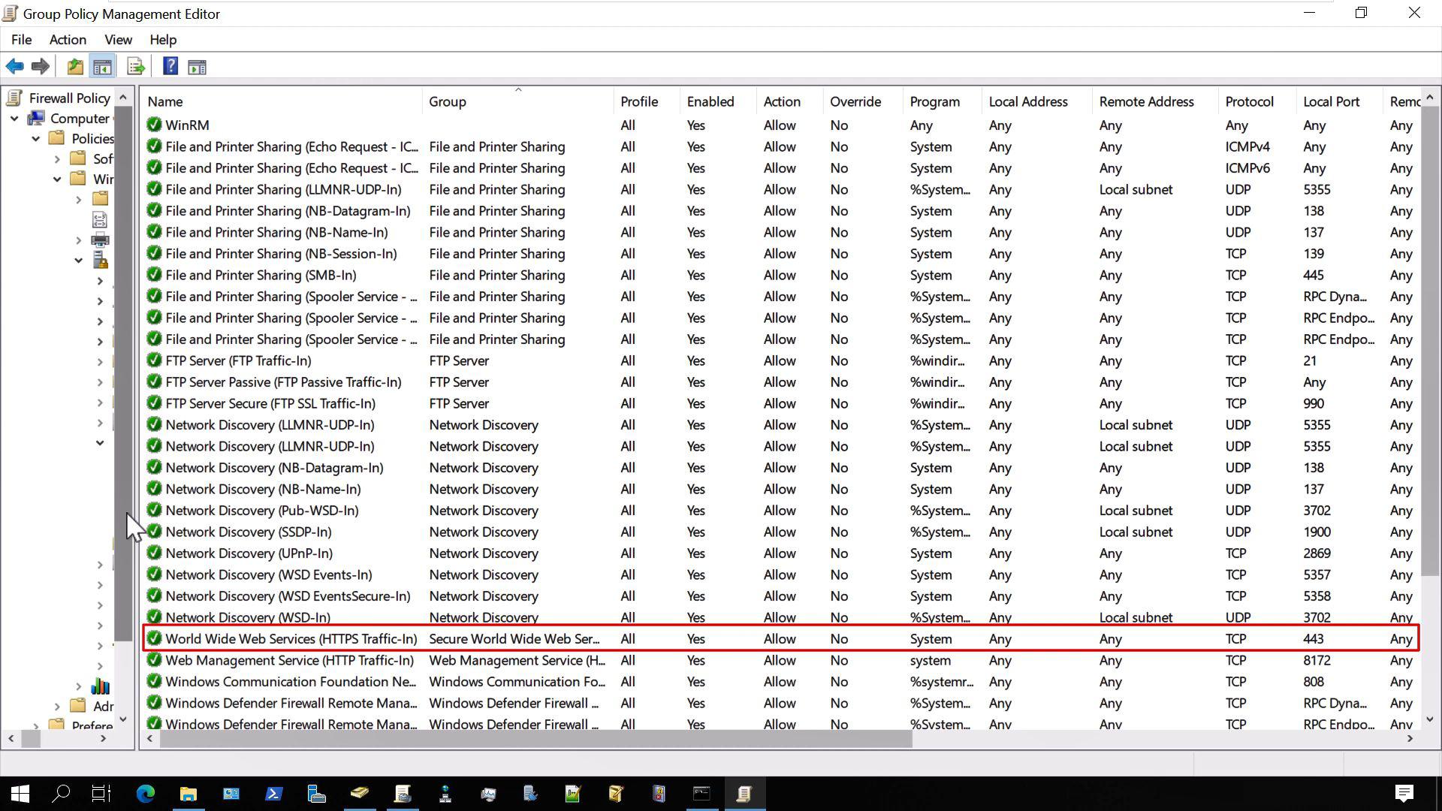
Task: Click the Export List toolbar icon
Action: [x=136, y=67]
